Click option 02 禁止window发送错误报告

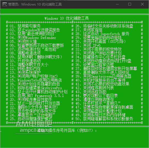(x=35, y=30)
